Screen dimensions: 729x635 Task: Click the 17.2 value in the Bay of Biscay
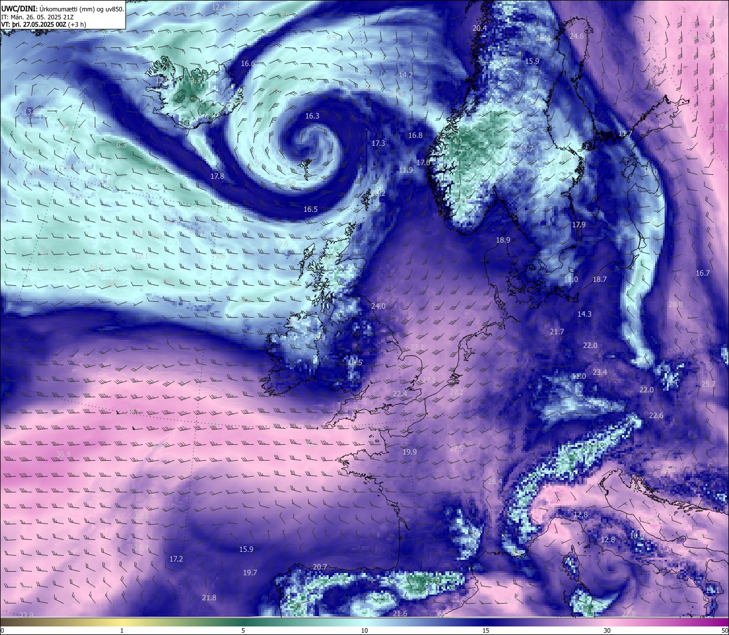click(176, 559)
